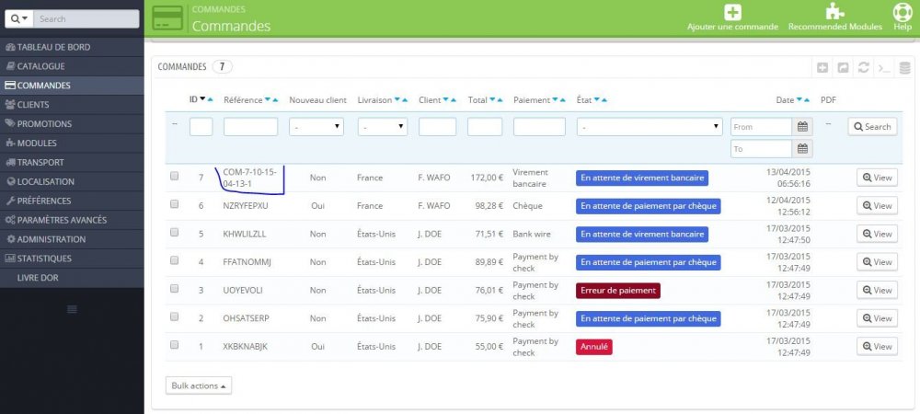View order XKBKNABJK
The image size is (920, 414).
pyautogui.click(x=877, y=347)
